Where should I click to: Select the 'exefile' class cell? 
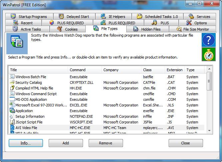click(148, 111)
